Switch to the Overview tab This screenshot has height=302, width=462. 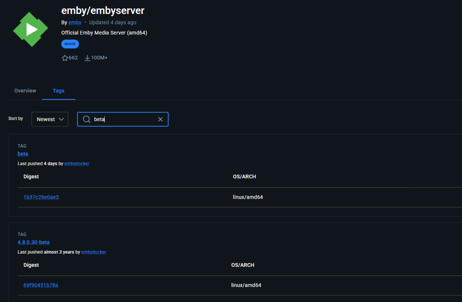pos(25,91)
